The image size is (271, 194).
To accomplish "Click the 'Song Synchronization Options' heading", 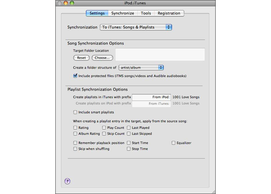I will [x=96, y=43].
